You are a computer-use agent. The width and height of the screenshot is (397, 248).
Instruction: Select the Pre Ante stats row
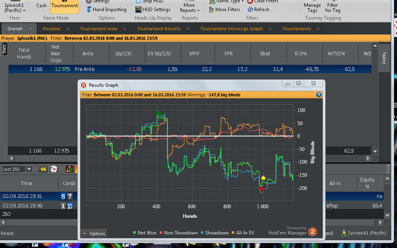190,69
